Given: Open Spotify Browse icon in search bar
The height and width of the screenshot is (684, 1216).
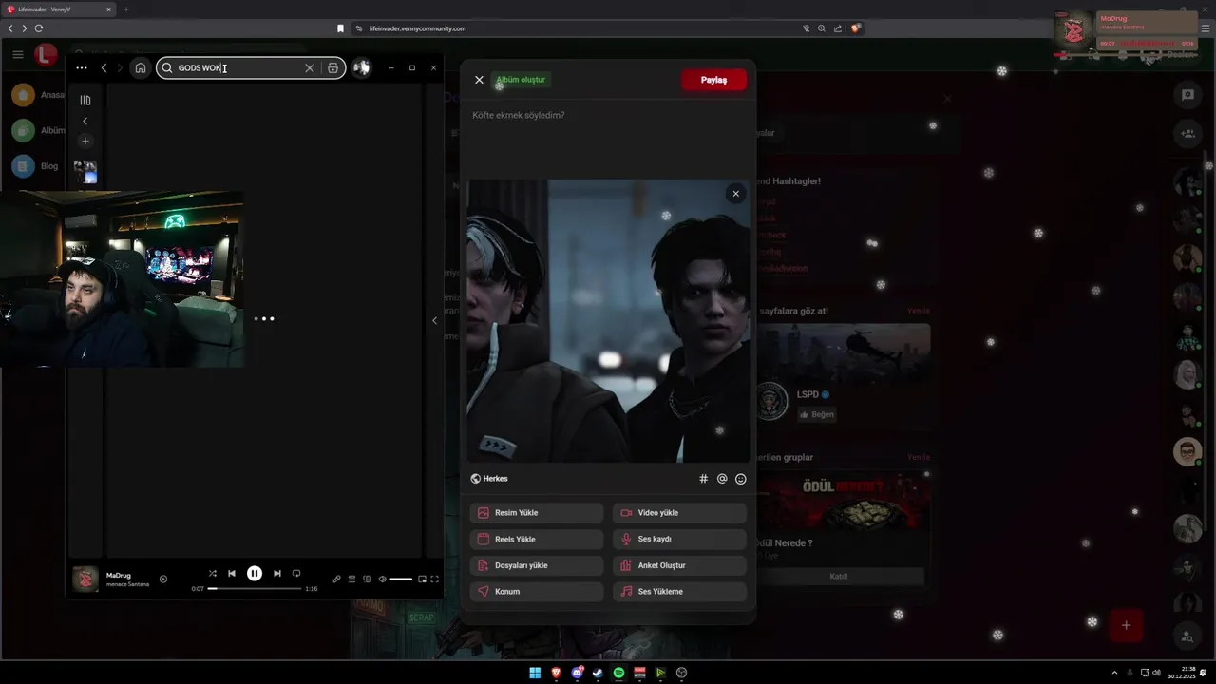Looking at the screenshot, I should (x=332, y=68).
